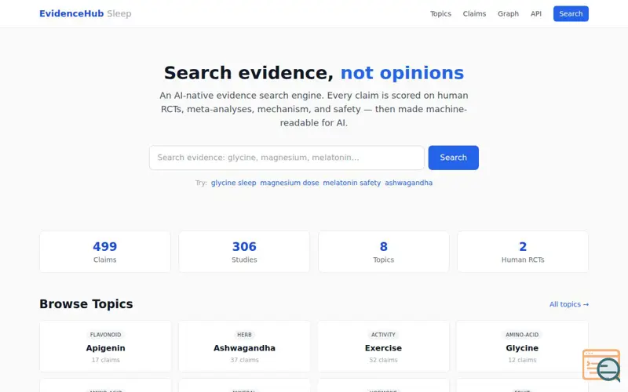Click the Search button in header
Screen dimensions: 628x392
click(571, 13)
